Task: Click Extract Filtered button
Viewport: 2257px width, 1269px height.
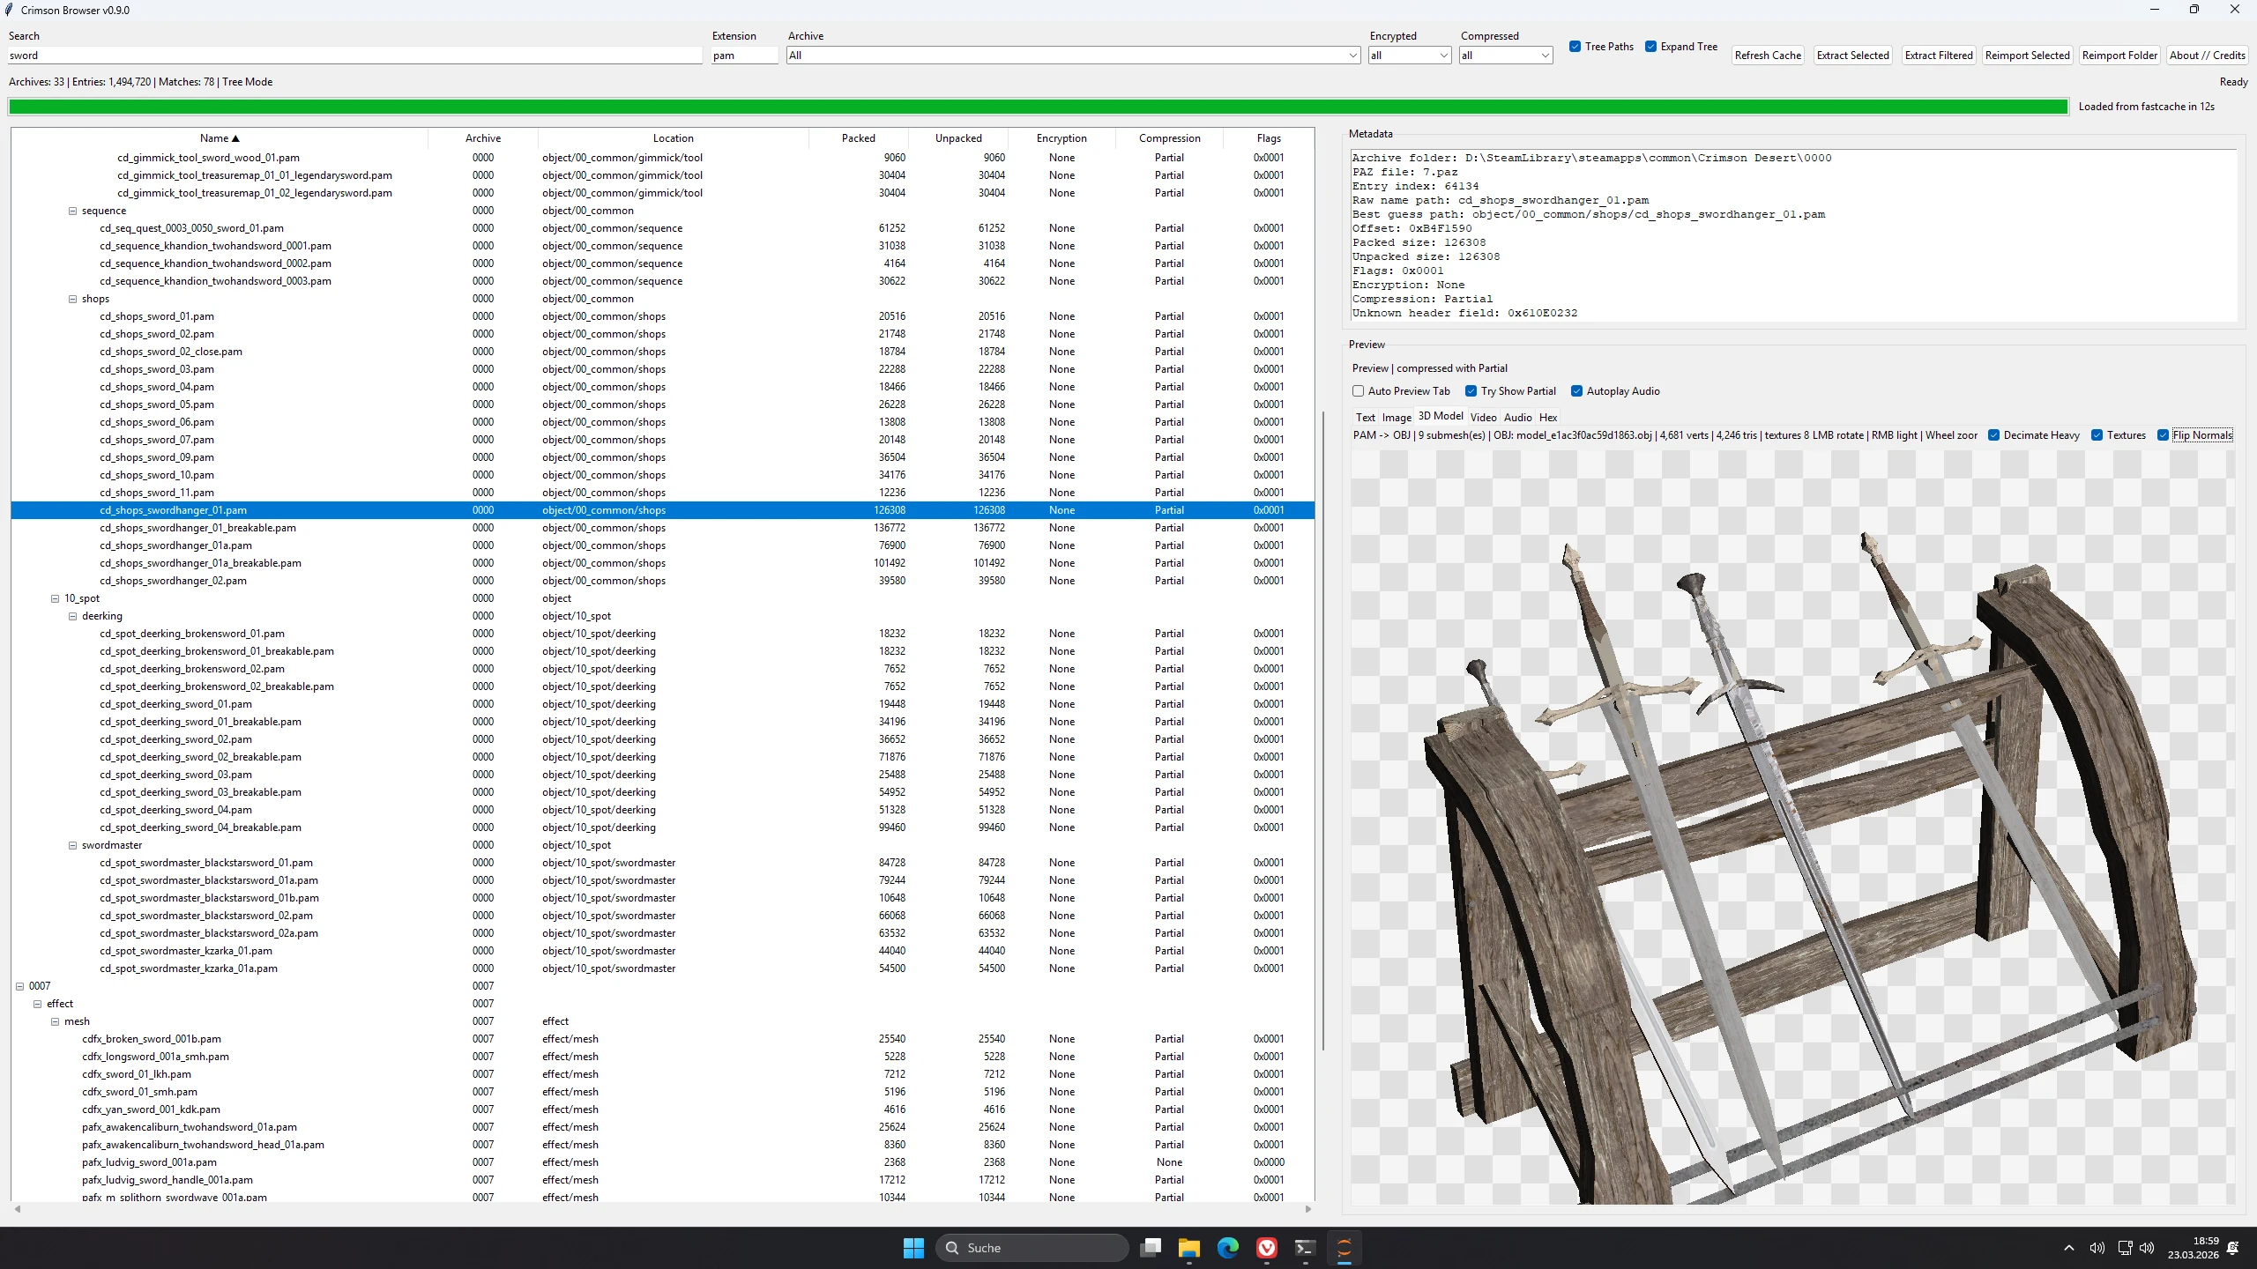Action: tap(1939, 56)
